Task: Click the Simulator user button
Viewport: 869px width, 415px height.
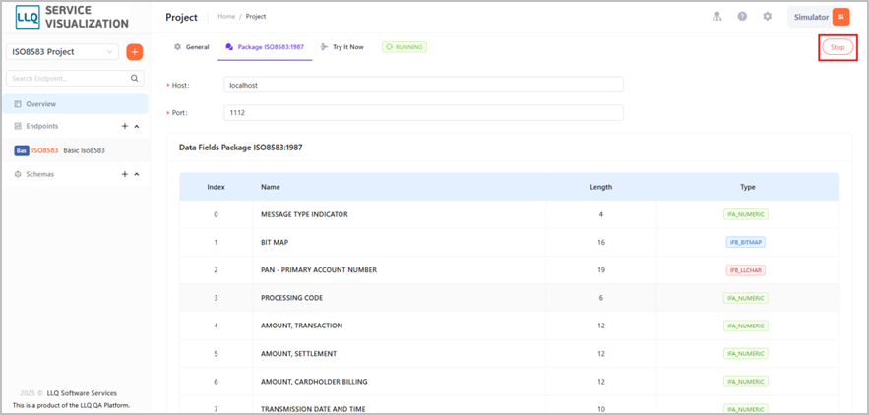Action: point(819,17)
